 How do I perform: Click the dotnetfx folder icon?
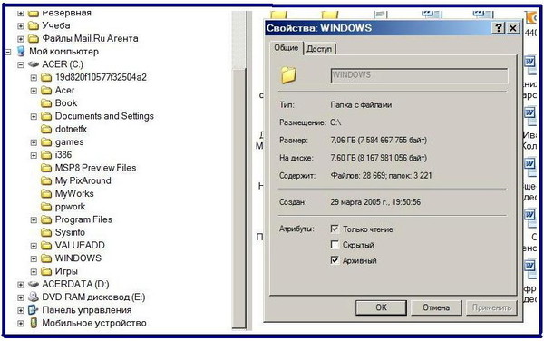[x=46, y=129]
